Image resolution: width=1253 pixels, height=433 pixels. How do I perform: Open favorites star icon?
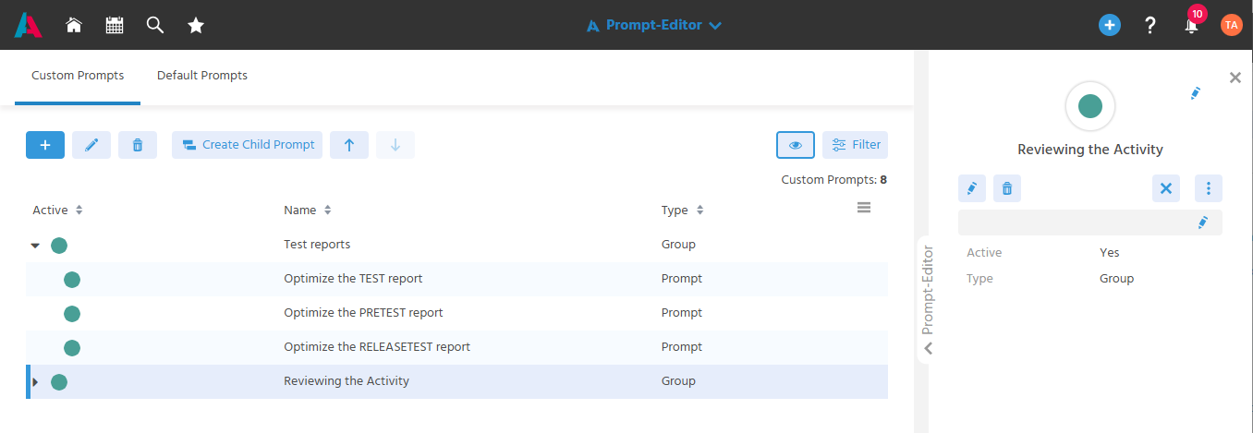coord(196,25)
